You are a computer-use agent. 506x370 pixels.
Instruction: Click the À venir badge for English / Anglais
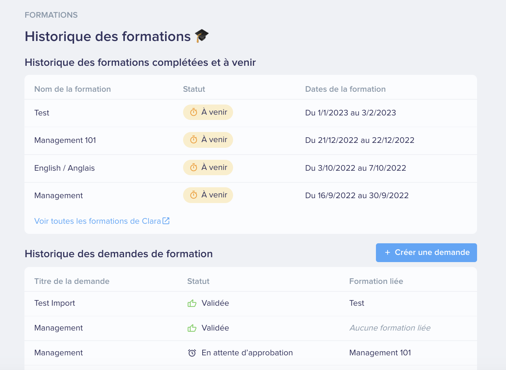click(208, 167)
